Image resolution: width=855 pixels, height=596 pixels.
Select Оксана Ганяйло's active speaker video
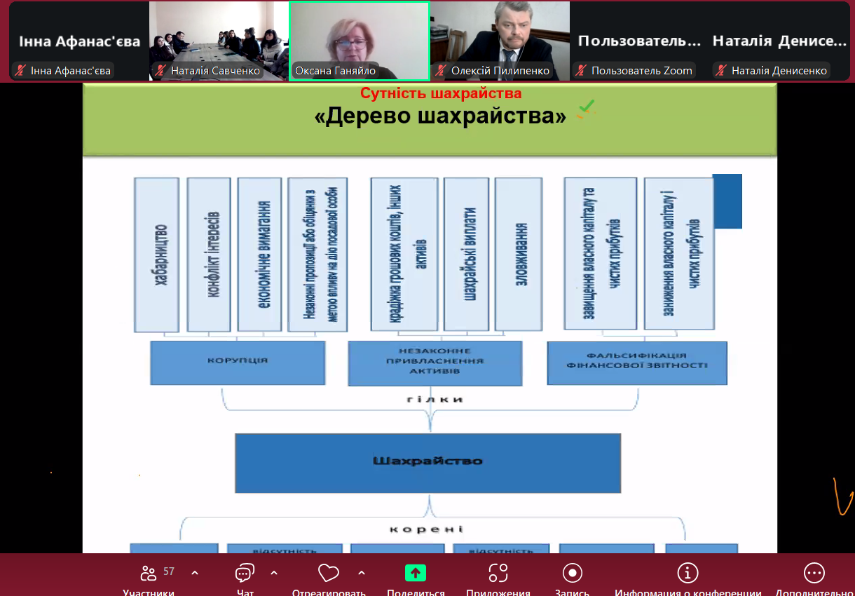coord(360,41)
